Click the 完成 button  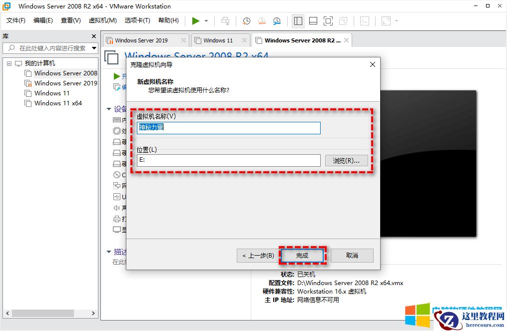point(302,256)
